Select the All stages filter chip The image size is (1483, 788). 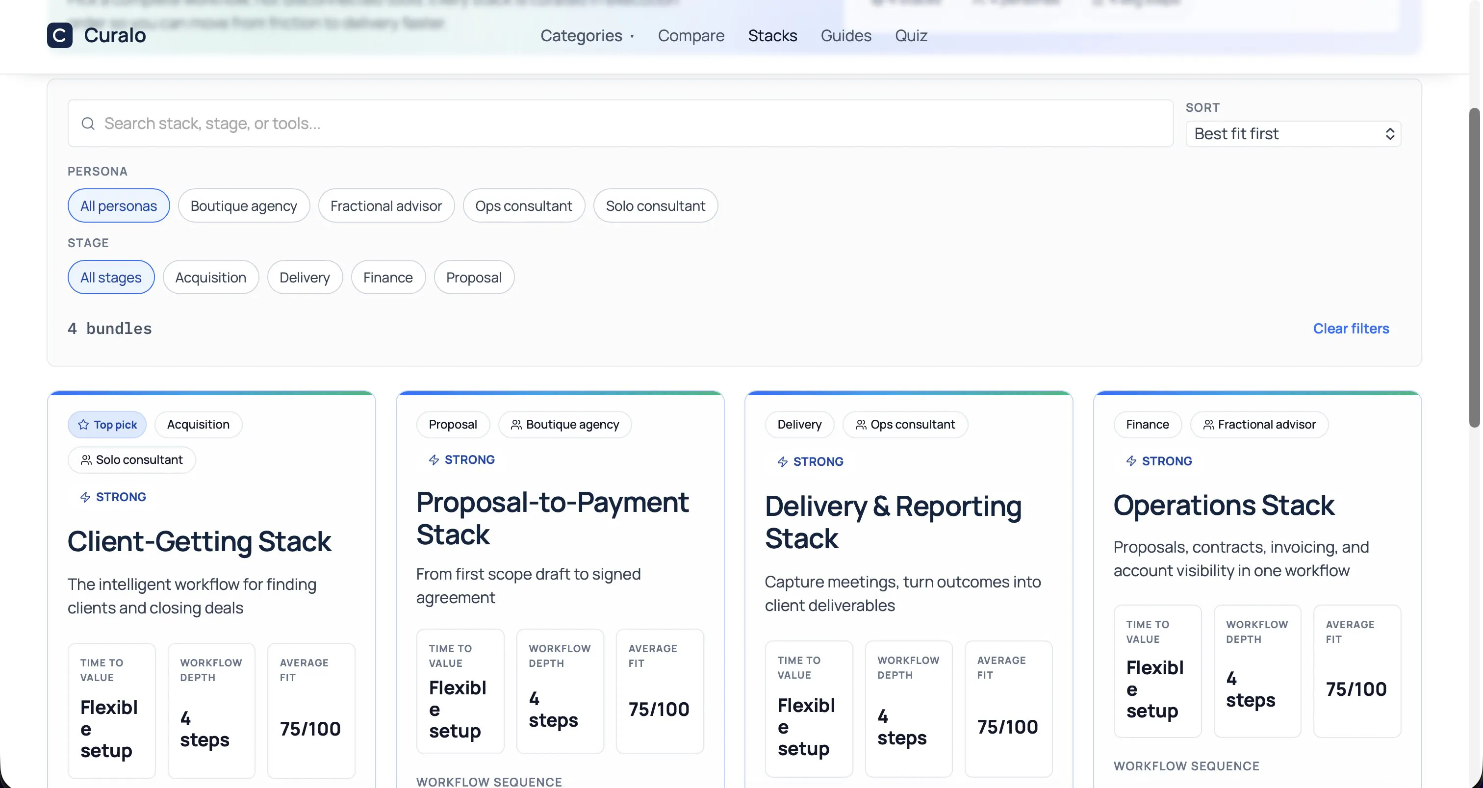(111, 278)
